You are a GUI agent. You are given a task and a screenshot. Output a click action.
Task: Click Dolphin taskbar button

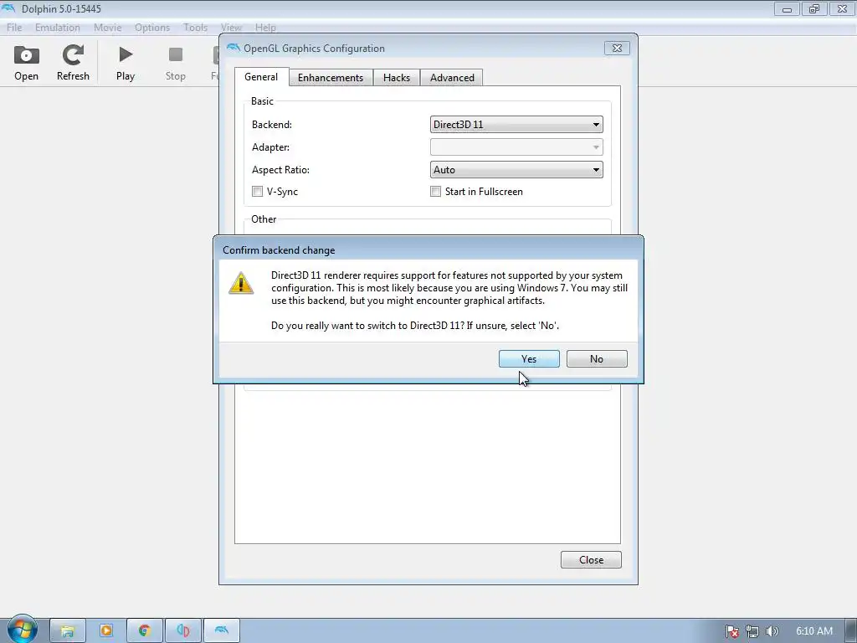(221, 631)
